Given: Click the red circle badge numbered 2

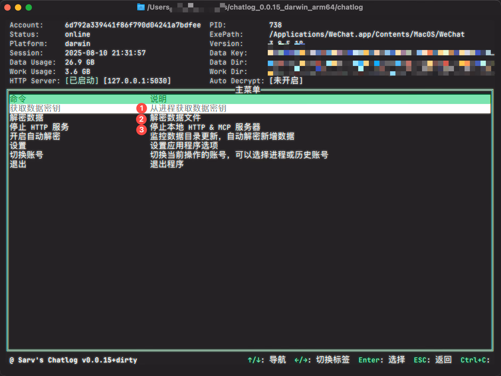Looking at the screenshot, I should (141, 119).
